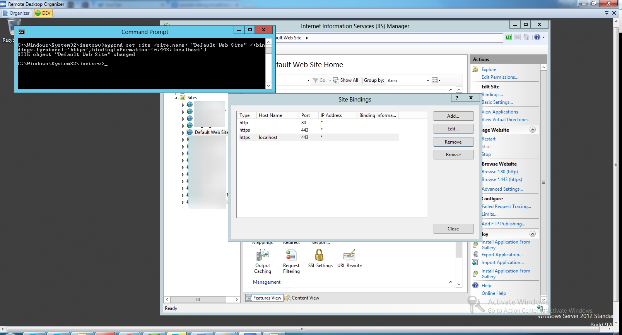Screen dimensions: 622x335
Task: Click Actions pane scrollbar up arrow
Action: click(543, 67)
